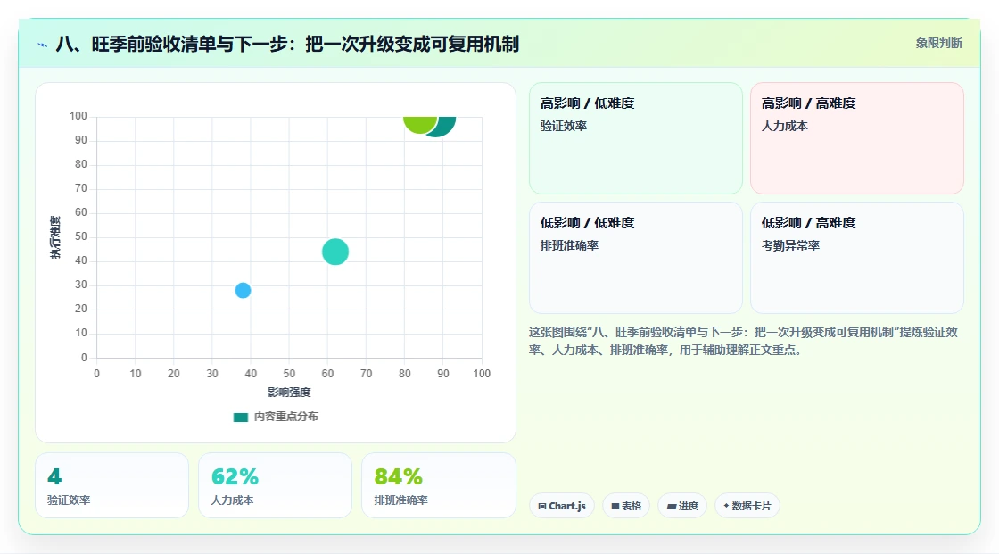Click the 内容重点分布 legend label
This screenshot has width=999, height=554.
[x=285, y=417]
